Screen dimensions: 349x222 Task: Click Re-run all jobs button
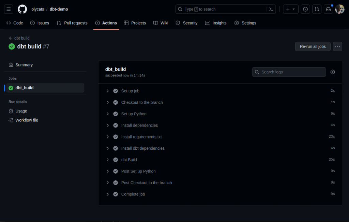coord(313,46)
